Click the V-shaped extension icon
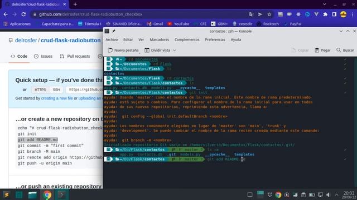This screenshot has width=357, height=200. coord(316,14)
